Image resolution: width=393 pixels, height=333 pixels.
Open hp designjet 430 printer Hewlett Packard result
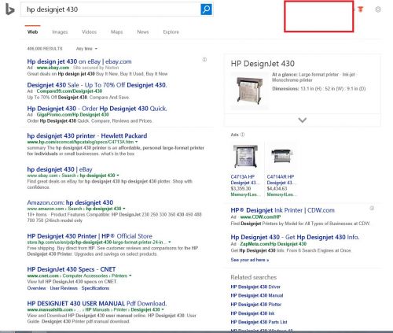(x=87, y=135)
